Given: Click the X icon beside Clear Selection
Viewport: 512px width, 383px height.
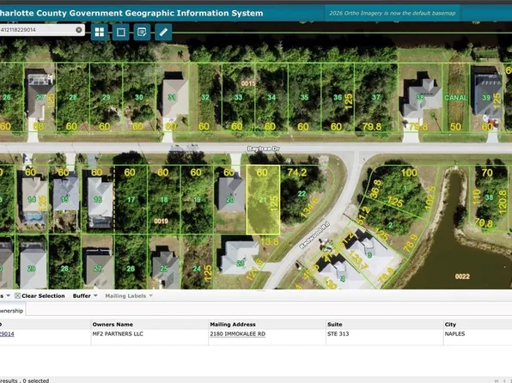Looking at the screenshot, I should [x=18, y=295].
